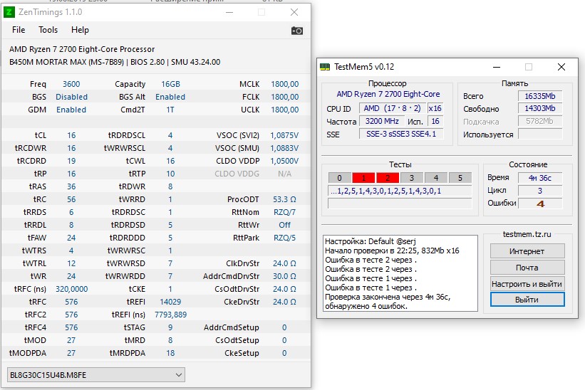Viewport: 585px width, 390px height.
Task: Click log line 'Начало проверки в 22:25, 832Mb x16'
Action: pos(392,251)
